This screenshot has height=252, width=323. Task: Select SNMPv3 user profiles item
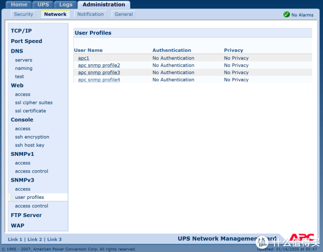(x=38, y=197)
